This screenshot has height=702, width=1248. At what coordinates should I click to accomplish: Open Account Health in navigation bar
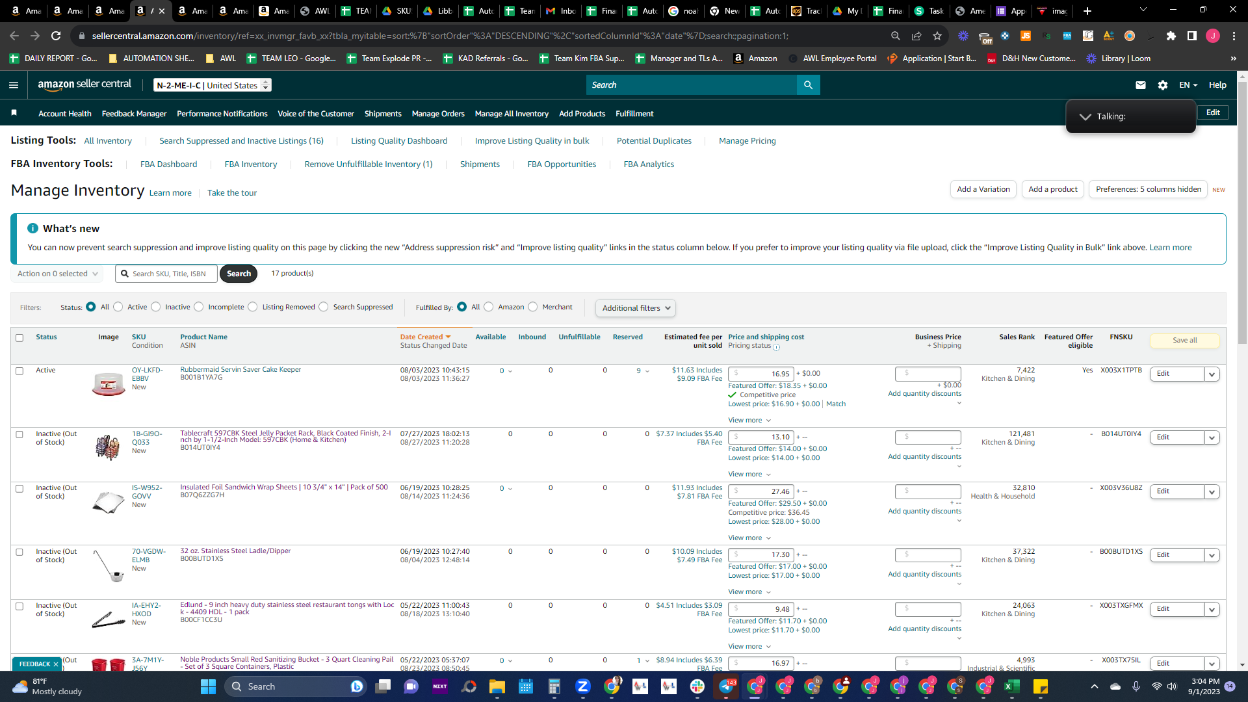tap(65, 114)
